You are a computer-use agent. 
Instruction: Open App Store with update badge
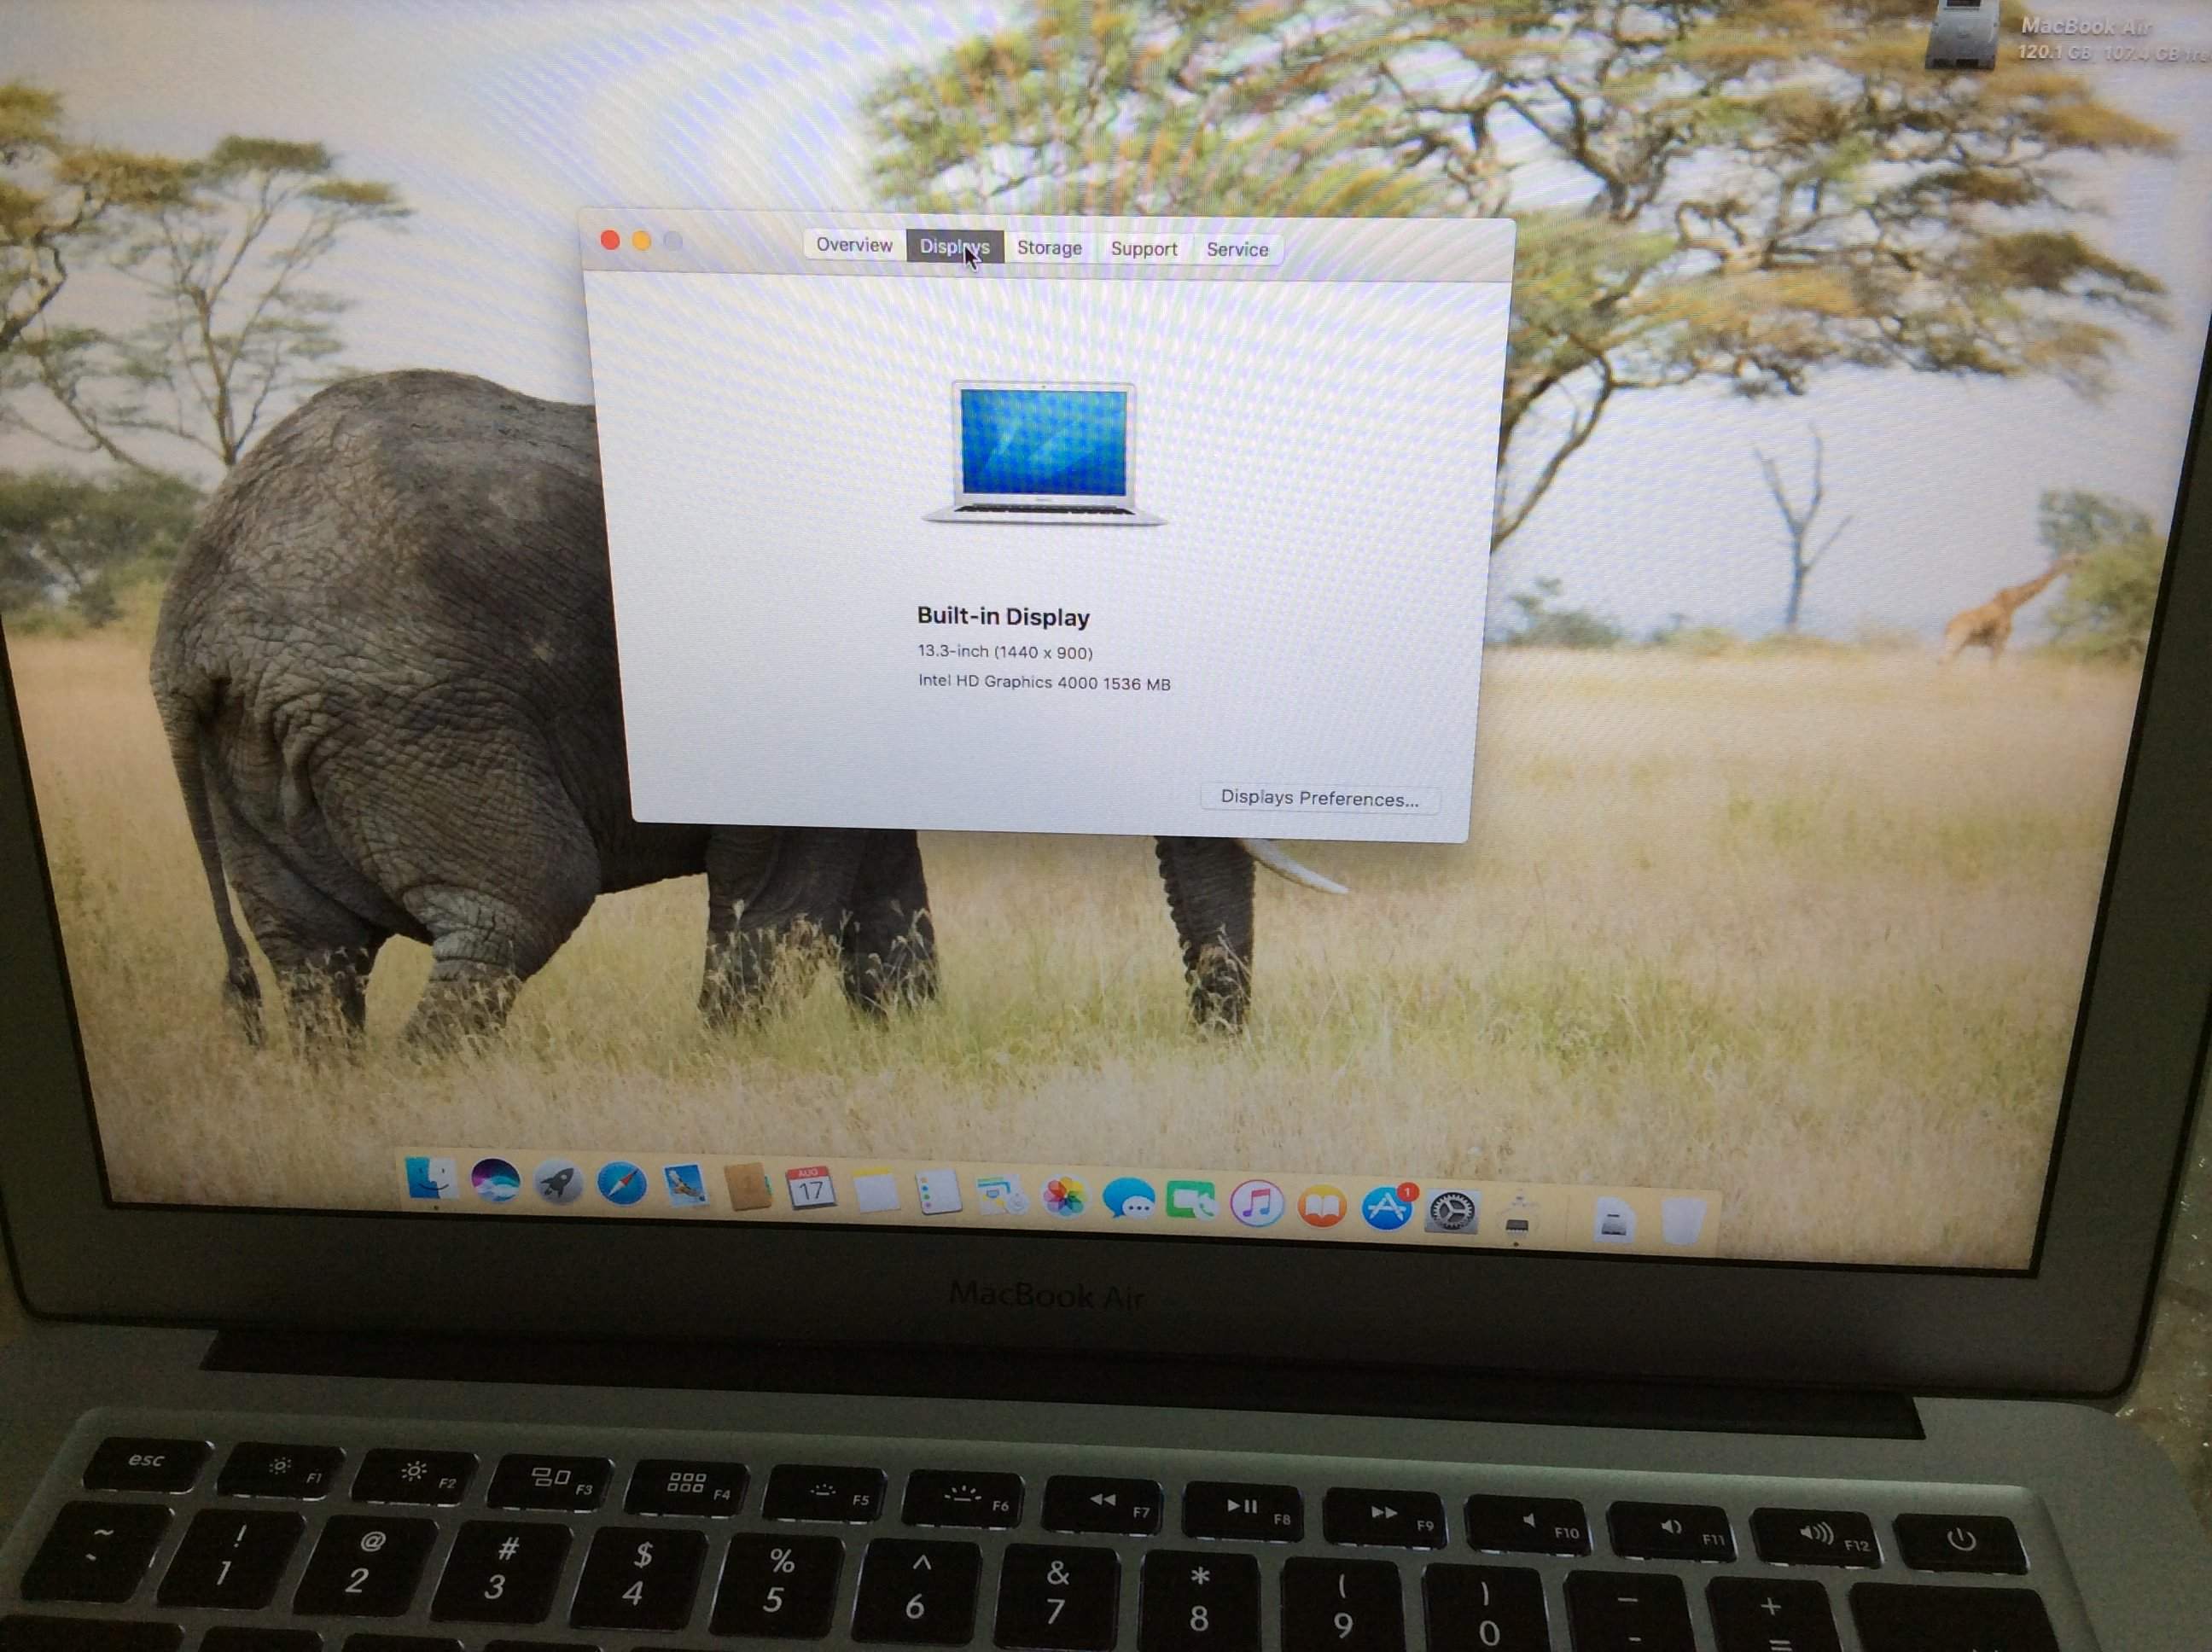[x=1387, y=1208]
